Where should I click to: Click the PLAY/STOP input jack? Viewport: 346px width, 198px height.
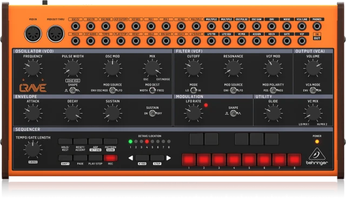tap(121, 41)
